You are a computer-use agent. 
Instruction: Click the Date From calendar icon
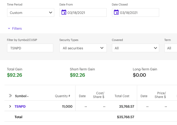point(64,12)
